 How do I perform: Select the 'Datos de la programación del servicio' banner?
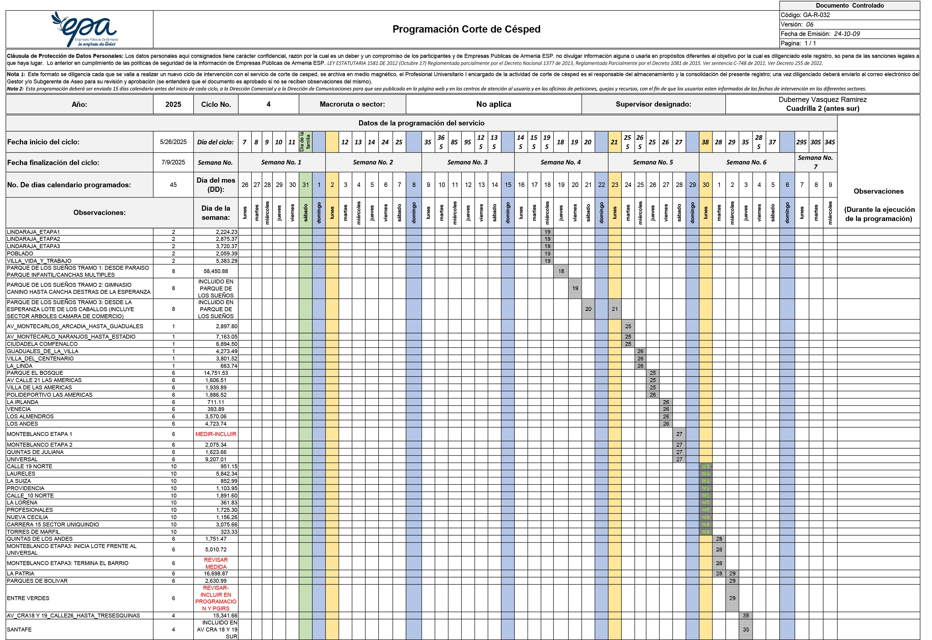(x=422, y=123)
